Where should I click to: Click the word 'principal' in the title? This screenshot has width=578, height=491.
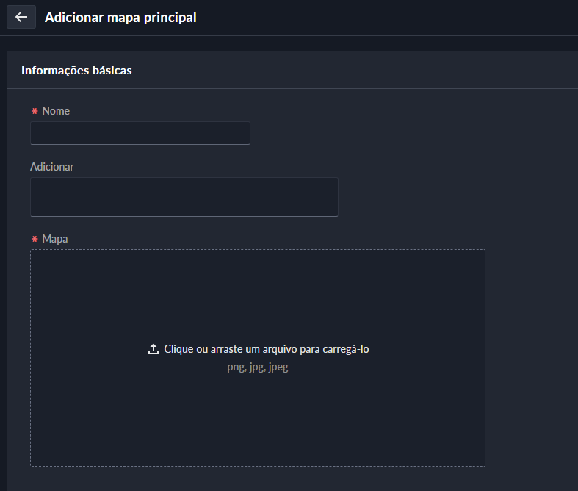[170, 18]
